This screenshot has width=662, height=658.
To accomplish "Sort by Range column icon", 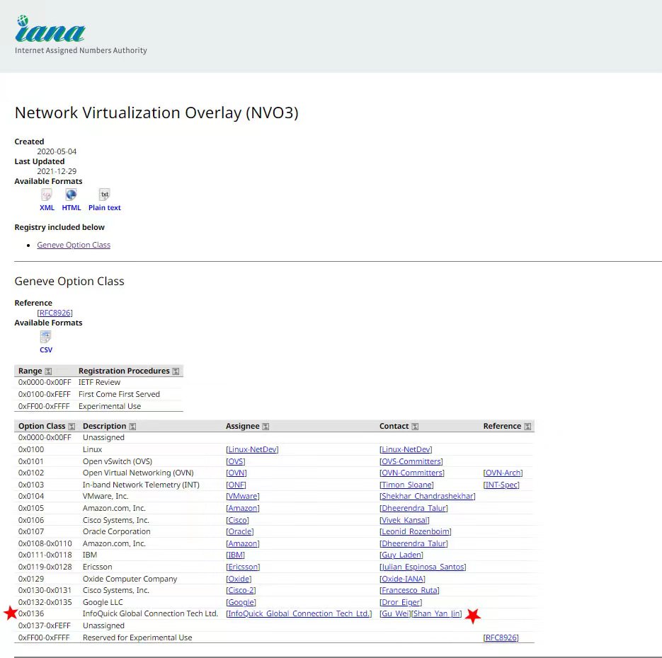I will click(x=48, y=371).
